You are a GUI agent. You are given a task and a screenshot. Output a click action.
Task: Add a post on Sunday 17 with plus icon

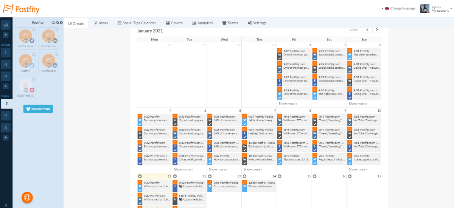point(350,176)
